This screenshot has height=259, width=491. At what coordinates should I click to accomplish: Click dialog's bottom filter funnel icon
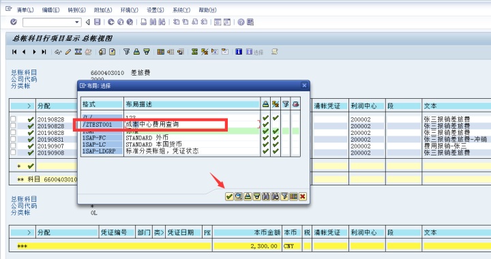click(284, 196)
